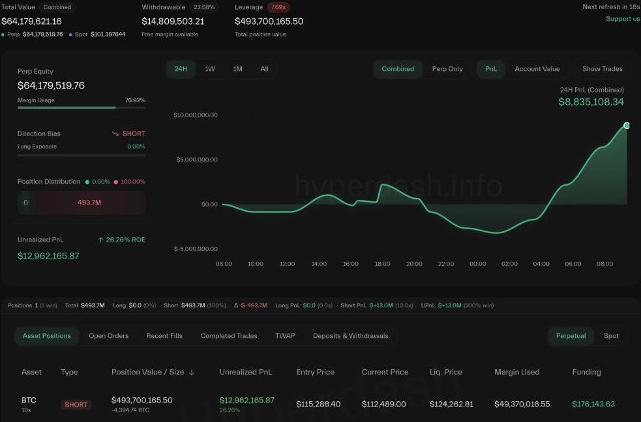Toggle chart to Account Value
The height and width of the screenshot is (422, 641).
click(x=537, y=69)
